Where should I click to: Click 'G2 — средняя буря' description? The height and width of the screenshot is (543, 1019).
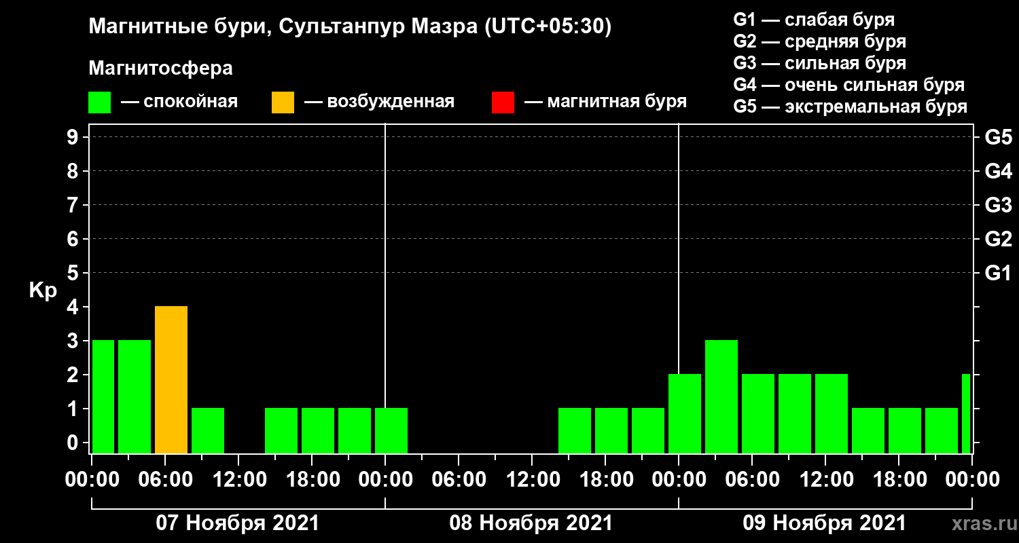820,41
